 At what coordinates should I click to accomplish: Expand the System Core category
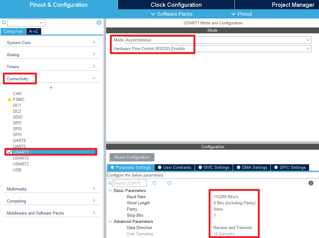94,42
